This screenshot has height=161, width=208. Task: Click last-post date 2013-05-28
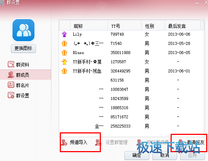click(179, 43)
